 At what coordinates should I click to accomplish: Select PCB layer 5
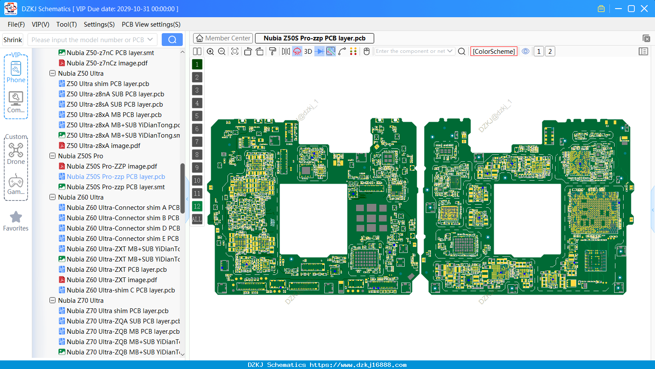tap(197, 116)
